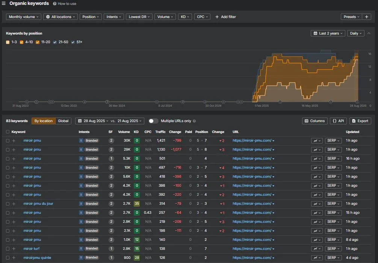Collapse the Keywords by position chart

tap(369, 33)
